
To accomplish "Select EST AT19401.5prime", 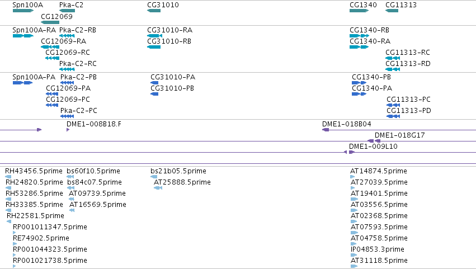I will coord(379,194).
